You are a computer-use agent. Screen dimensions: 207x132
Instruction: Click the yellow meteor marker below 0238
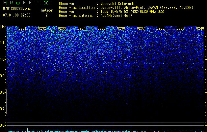tap(161, 129)
